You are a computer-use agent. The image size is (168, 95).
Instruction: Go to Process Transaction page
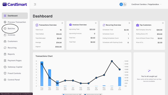(x=15, y=22)
